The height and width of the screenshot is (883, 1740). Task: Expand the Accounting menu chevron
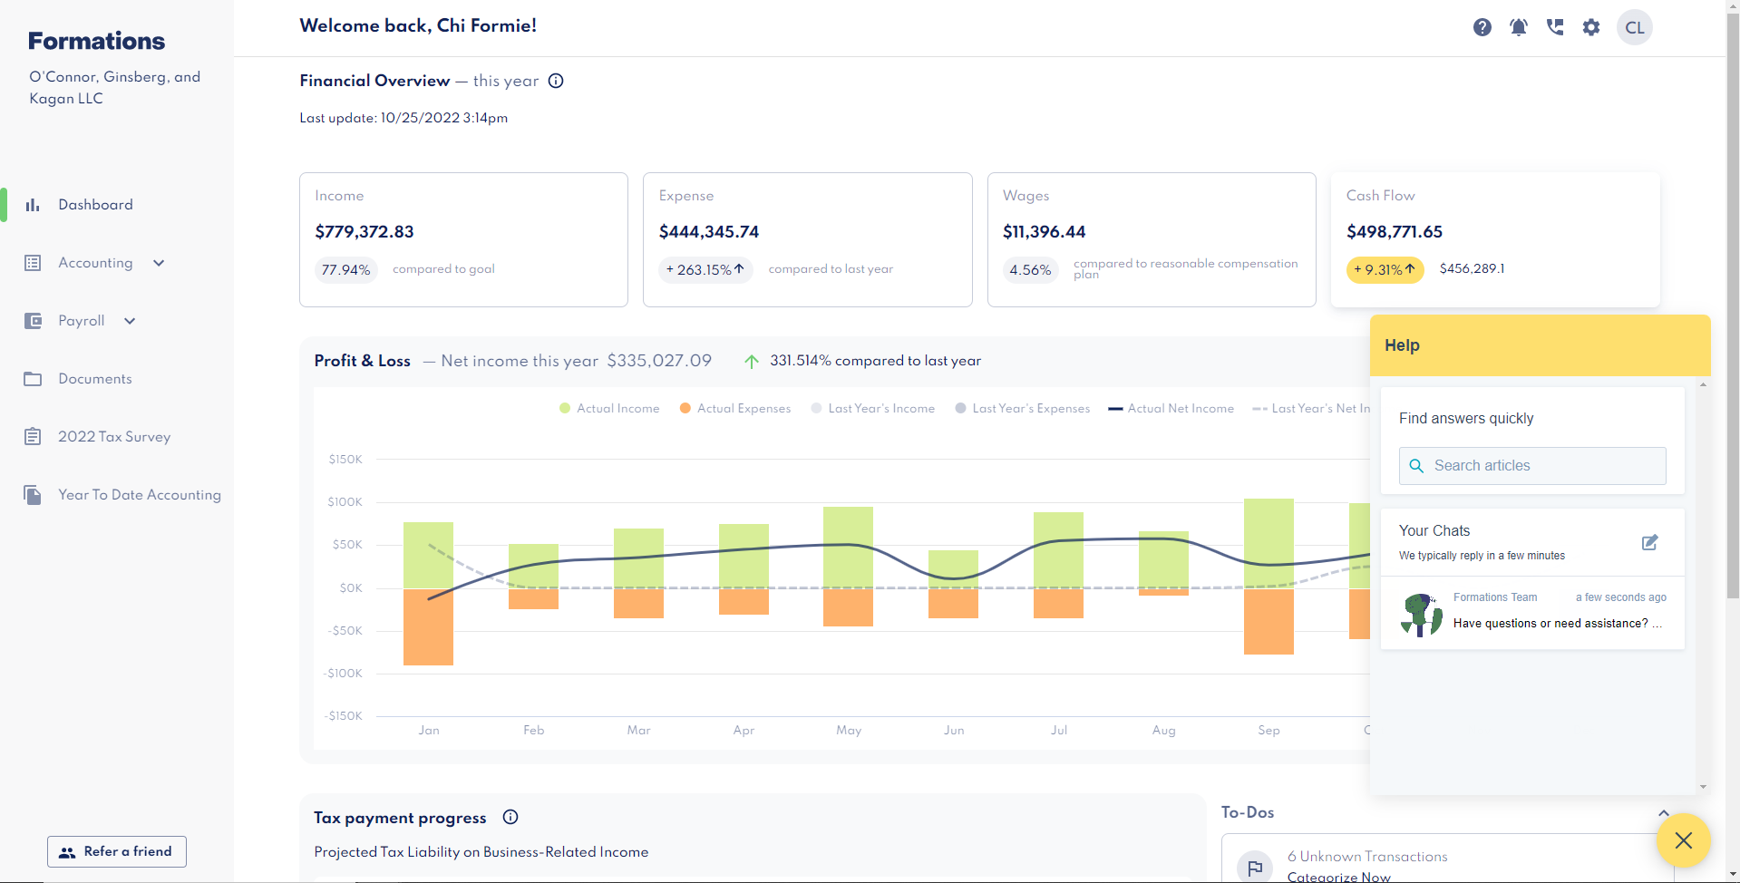coord(159,263)
